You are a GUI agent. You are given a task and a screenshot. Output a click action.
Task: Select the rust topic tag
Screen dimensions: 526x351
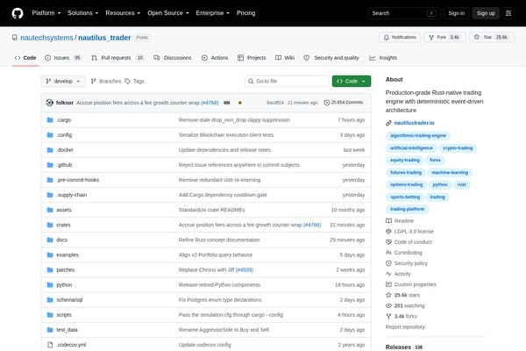(462, 185)
